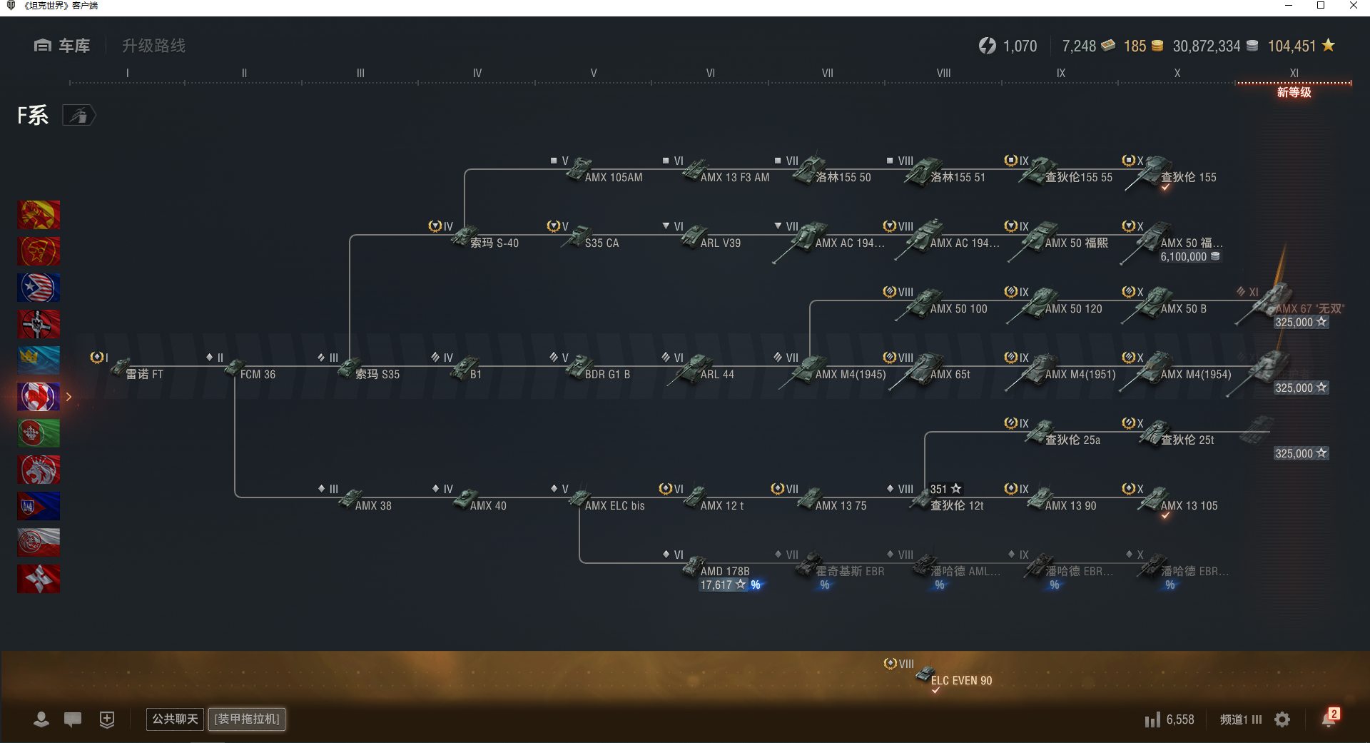Viewport: 1370px width, 743px height.
Task: Select the Germany nation flag
Action: tap(39, 324)
